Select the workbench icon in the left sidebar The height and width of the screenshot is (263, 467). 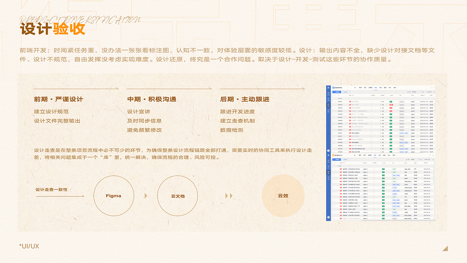click(328, 93)
